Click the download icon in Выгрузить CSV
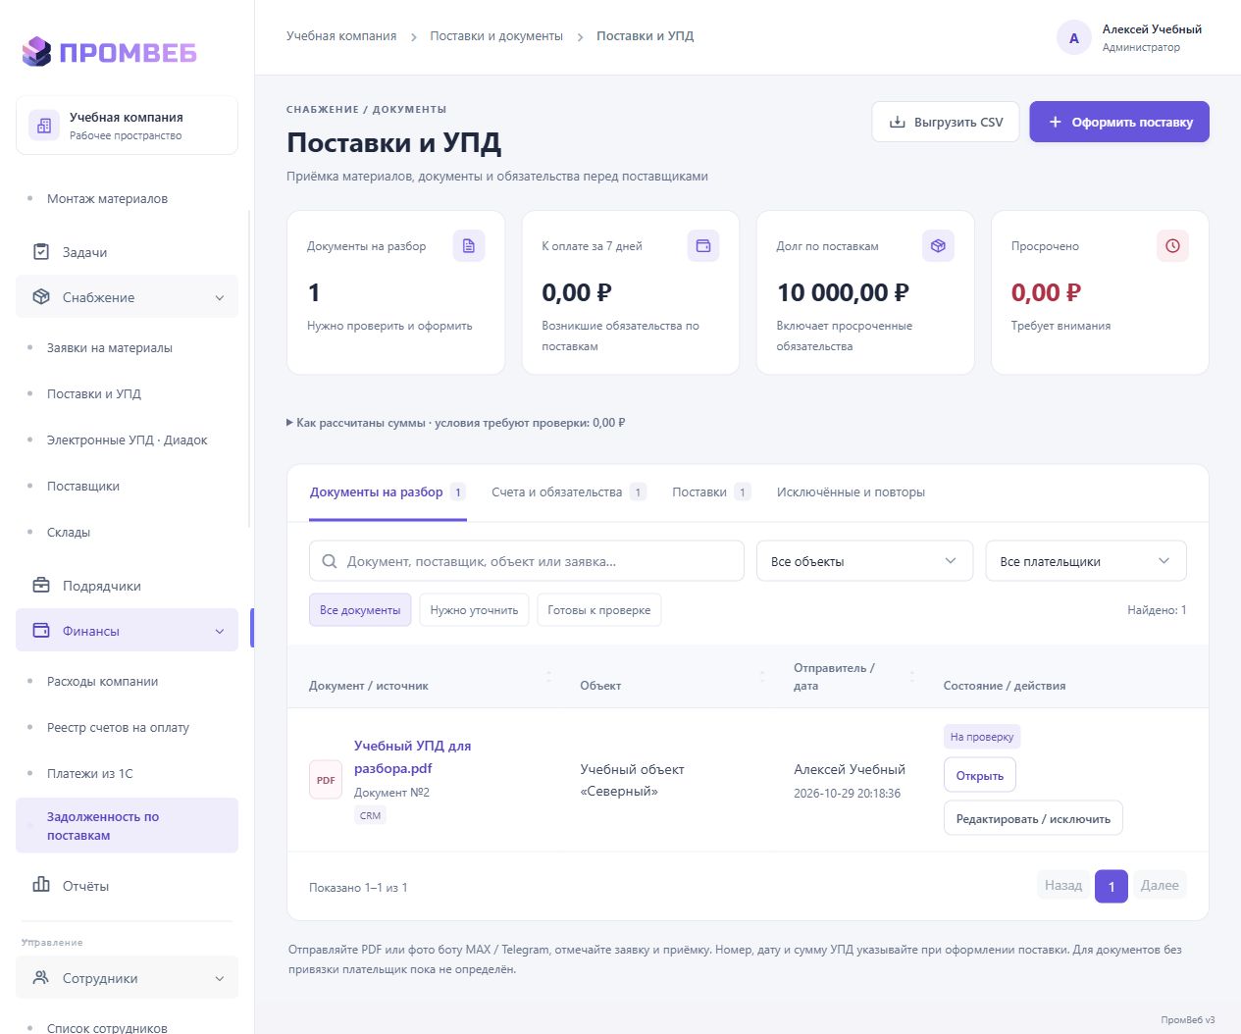 click(x=897, y=123)
